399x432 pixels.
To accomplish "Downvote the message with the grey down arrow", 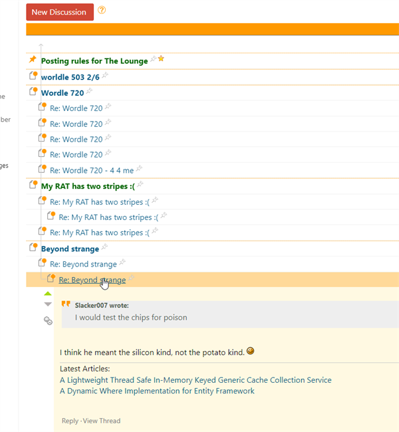I will [x=48, y=304].
